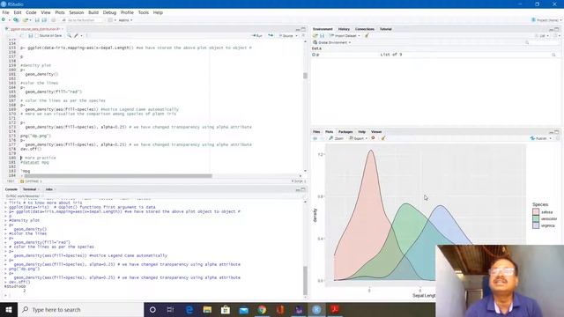Screen dimensions: 564x317
Task: Click the open file folder icon
Action: click(26, 20)
